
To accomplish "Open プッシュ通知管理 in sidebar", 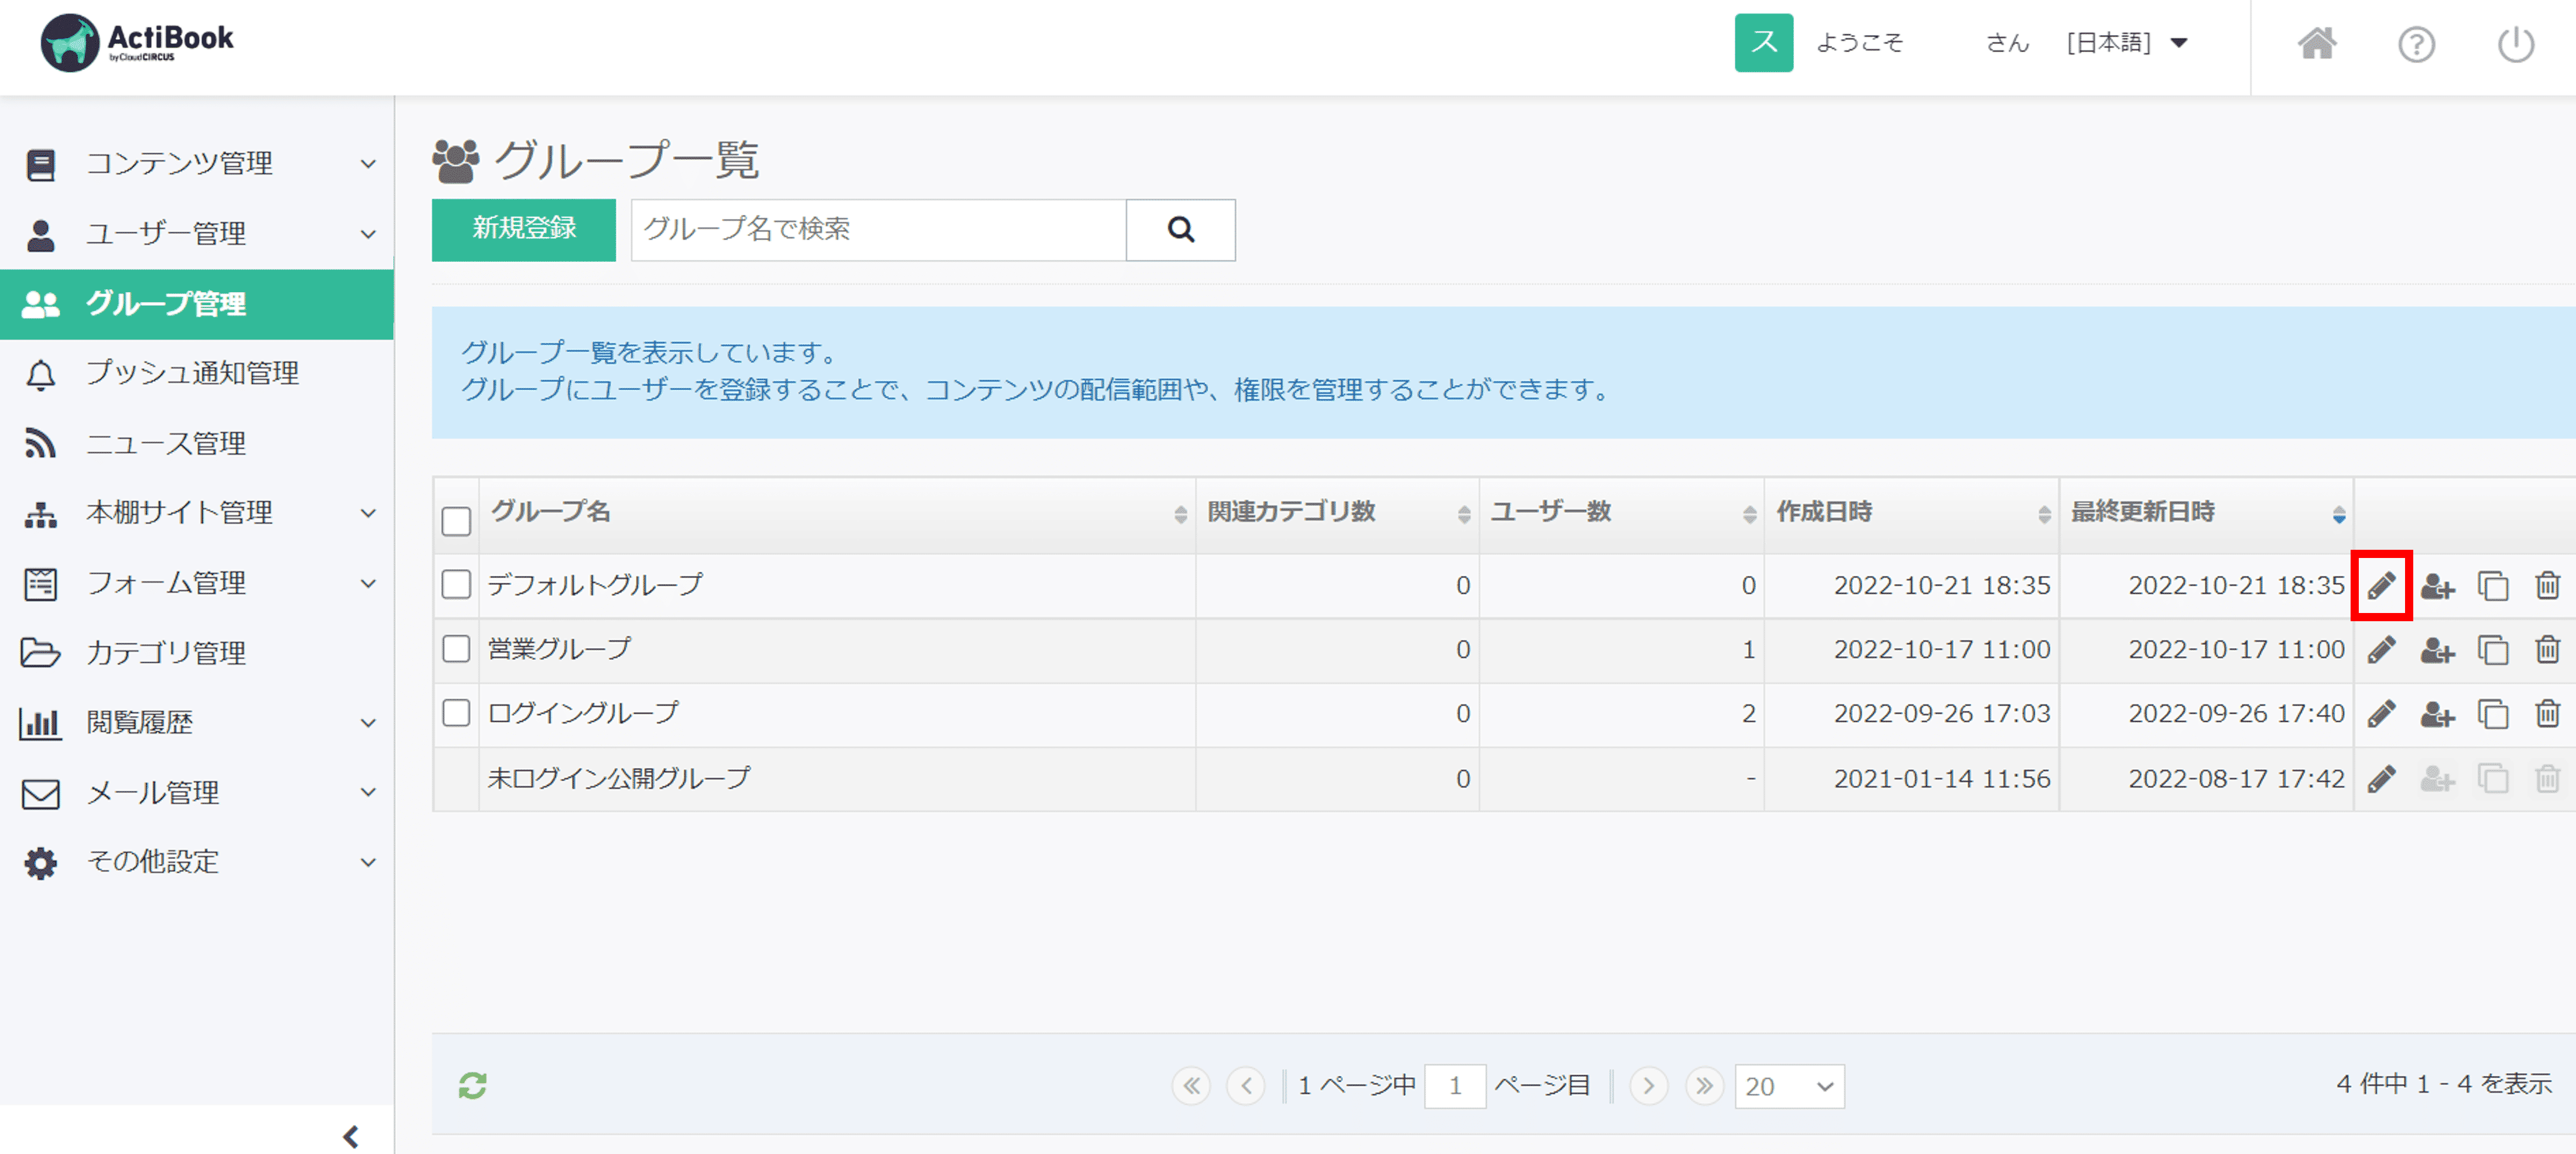I will [197, 373].
